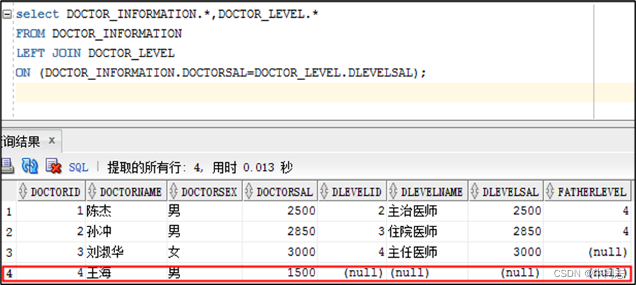Click the LEFT JOIN DOCTOR_LEVEL line in editor
Viewport: 636px width, 285px height.
[95, 53]
